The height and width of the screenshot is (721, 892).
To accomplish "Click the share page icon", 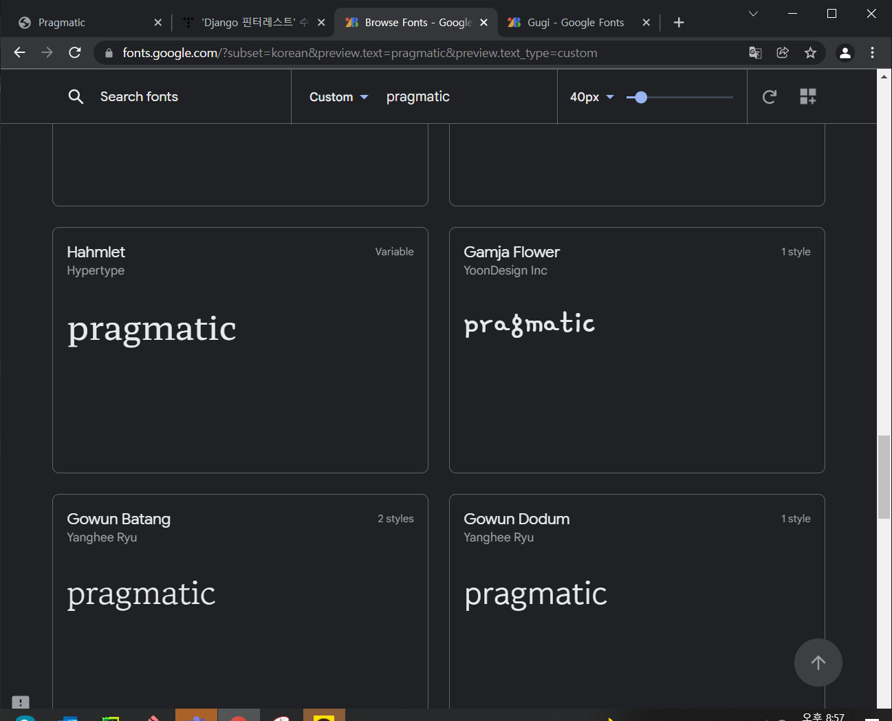I will [783, 53].
